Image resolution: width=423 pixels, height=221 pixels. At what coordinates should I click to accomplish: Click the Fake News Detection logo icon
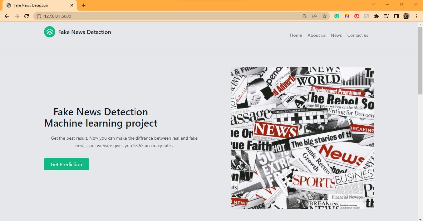[x=49, y=32]
